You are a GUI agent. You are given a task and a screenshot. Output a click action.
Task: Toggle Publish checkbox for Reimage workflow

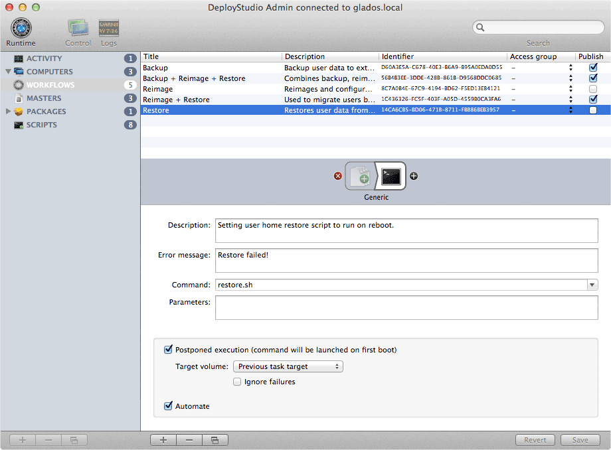pyautogui.click(x=593, y=89)
